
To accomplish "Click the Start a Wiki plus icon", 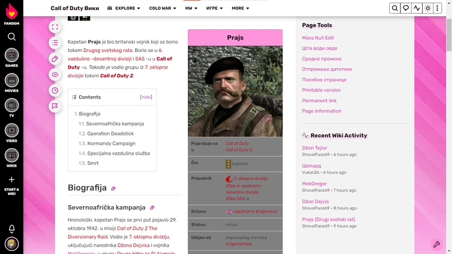I will (11, 180).
